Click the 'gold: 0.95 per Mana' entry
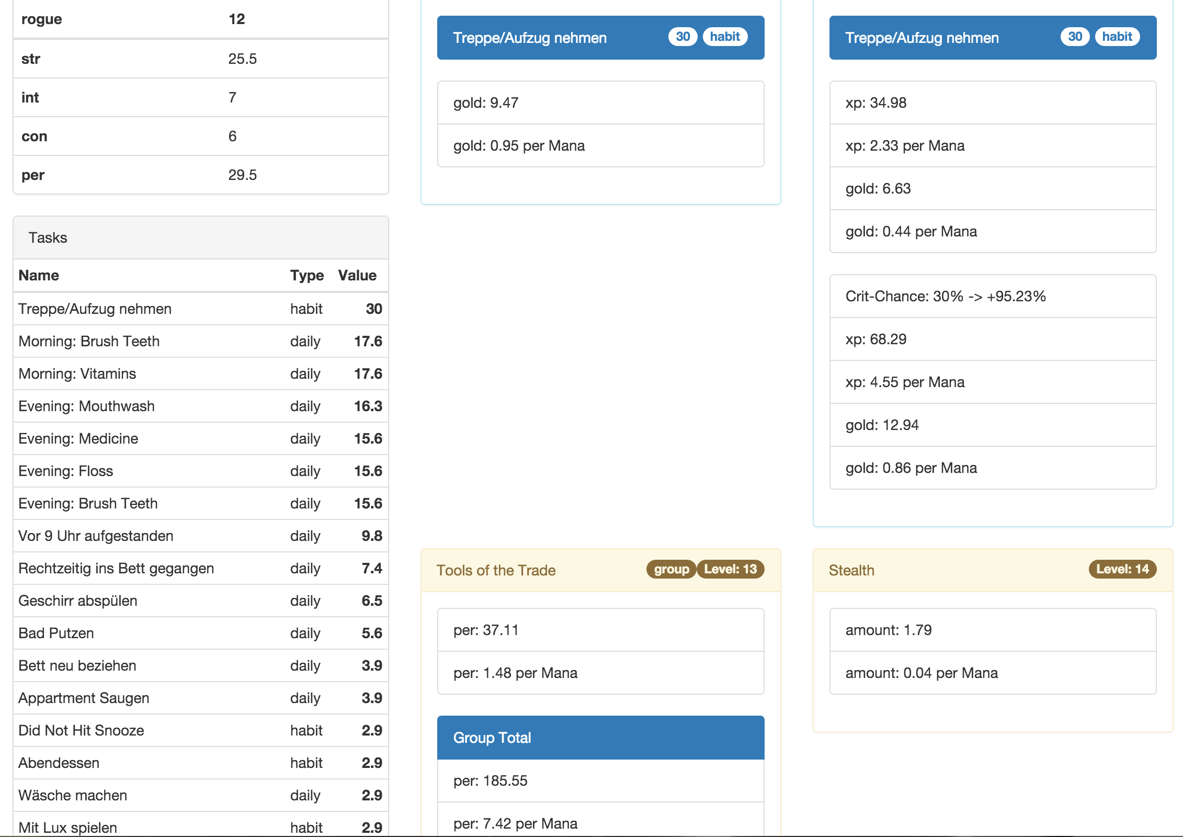The width and height of the screenshot is (1183, 837). point(600,145)
